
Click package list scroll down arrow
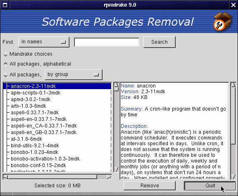(117, 169)
